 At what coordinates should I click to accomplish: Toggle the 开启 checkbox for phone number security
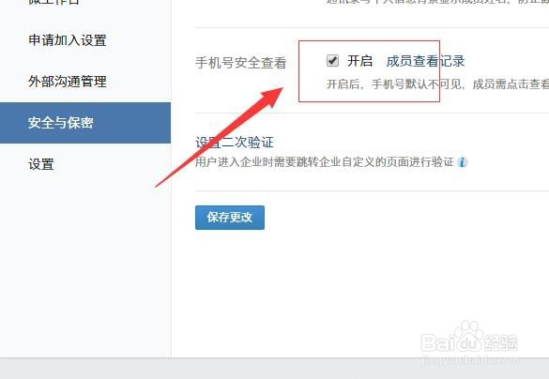point(332,61)
